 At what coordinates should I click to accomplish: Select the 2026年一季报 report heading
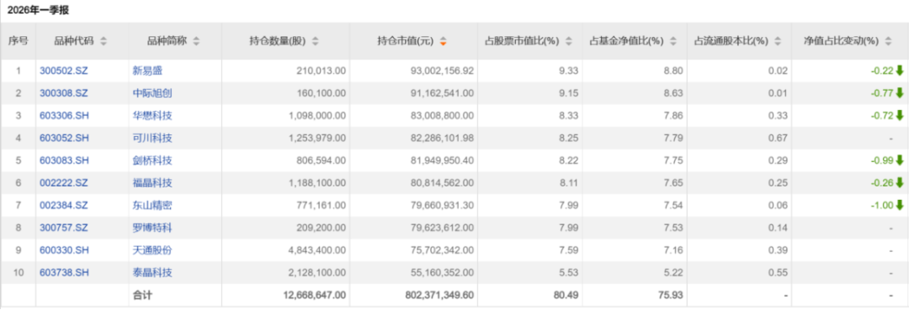click(x=38, y=10)
